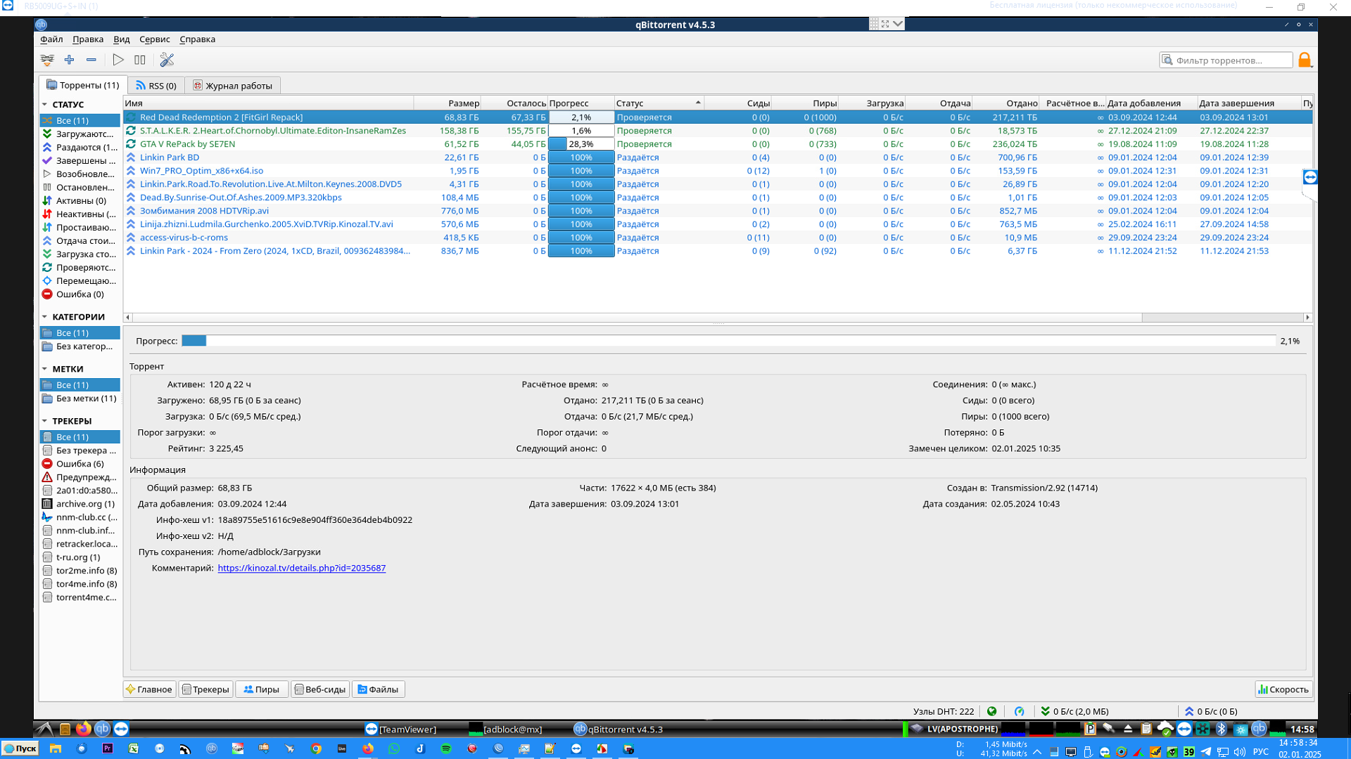1351x759 pixels.
Task: Open the Файл menu
Action: pos(51,39)
